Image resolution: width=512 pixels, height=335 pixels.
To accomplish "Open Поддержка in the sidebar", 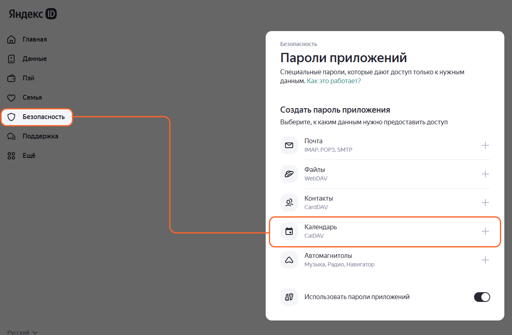I will click(x=40, y=136).
